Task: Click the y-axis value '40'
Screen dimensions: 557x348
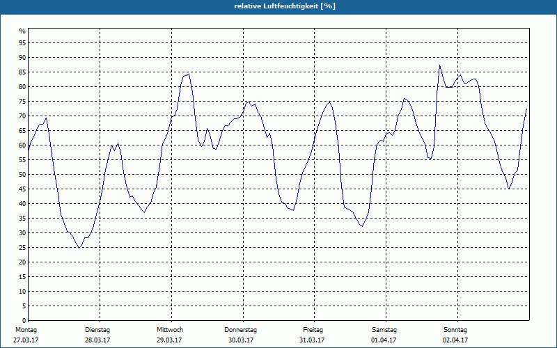Action: (x=22, y=204)
